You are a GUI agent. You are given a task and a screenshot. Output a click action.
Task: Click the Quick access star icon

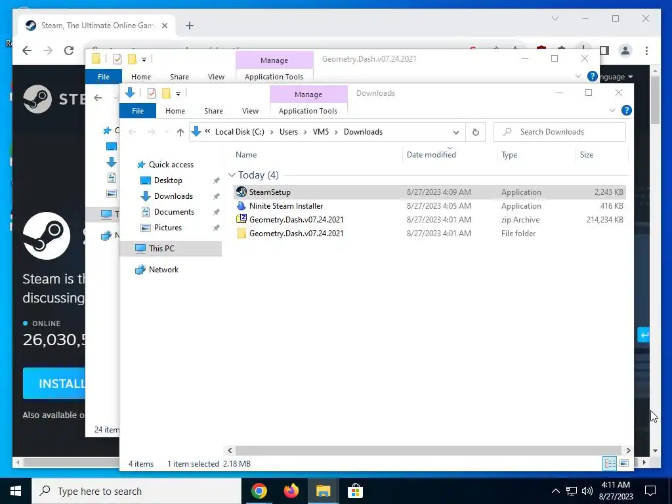pos(141,165)
